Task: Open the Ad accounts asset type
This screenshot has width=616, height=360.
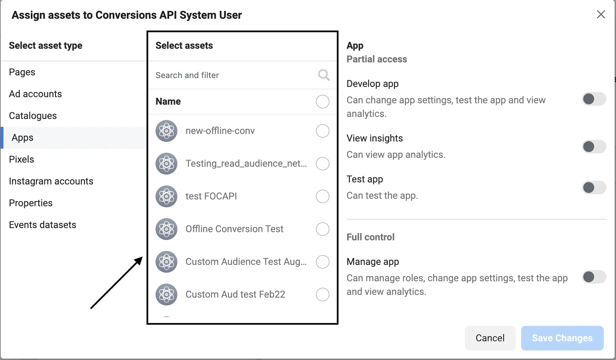Action: click(73, 94)
